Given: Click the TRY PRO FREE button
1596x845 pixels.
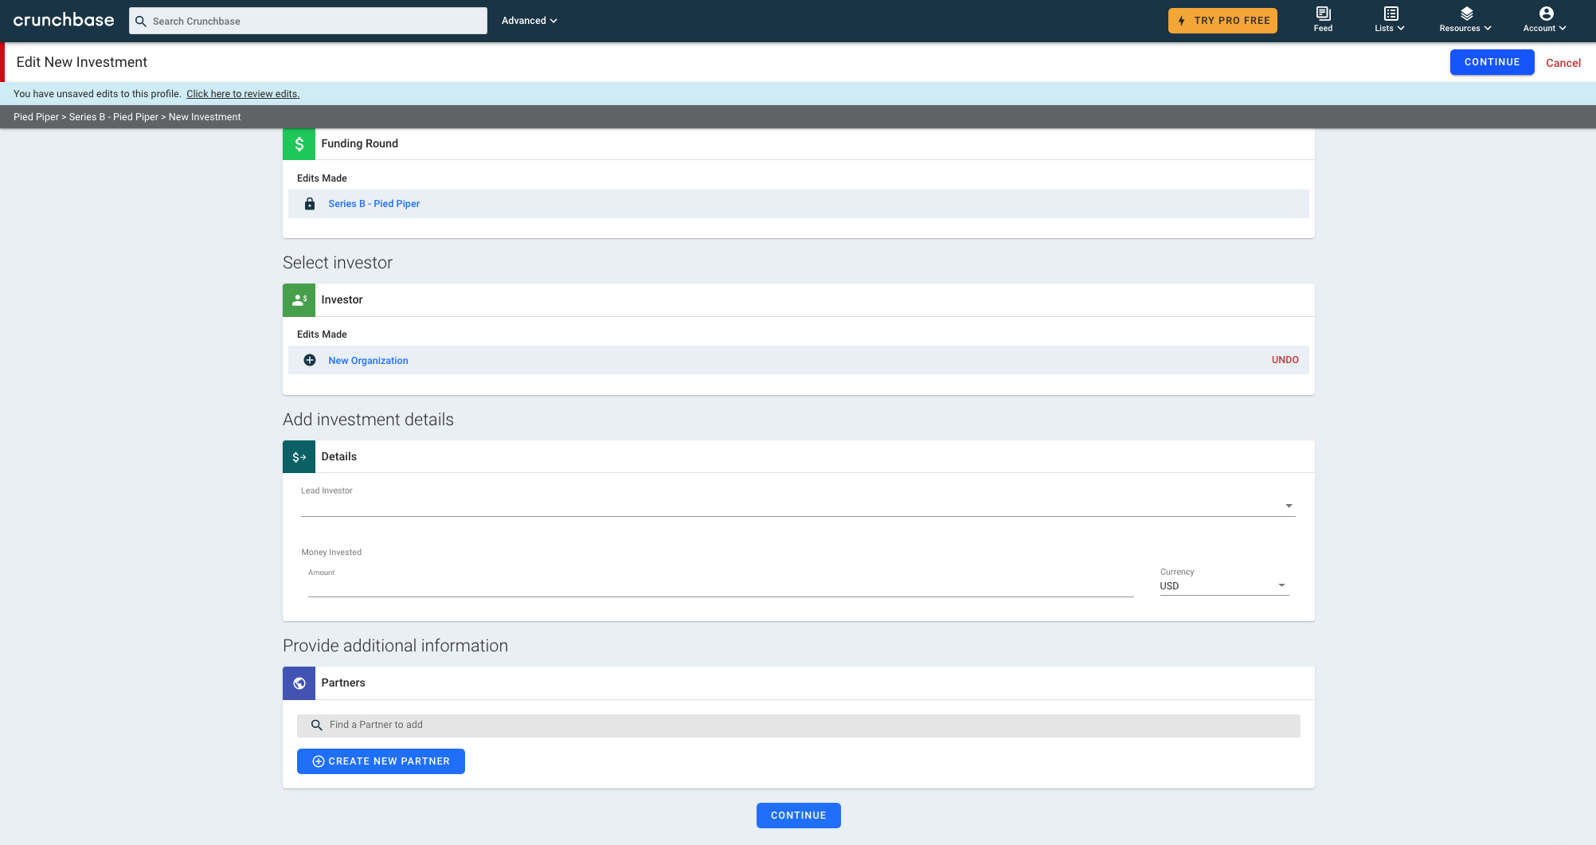Looking at the screenshot, I should pyautogui.click(x=1222, y=21).
